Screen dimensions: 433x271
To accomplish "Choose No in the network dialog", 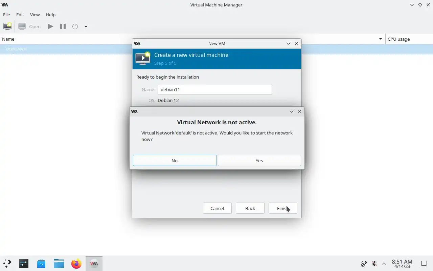I will coord(175,161).
